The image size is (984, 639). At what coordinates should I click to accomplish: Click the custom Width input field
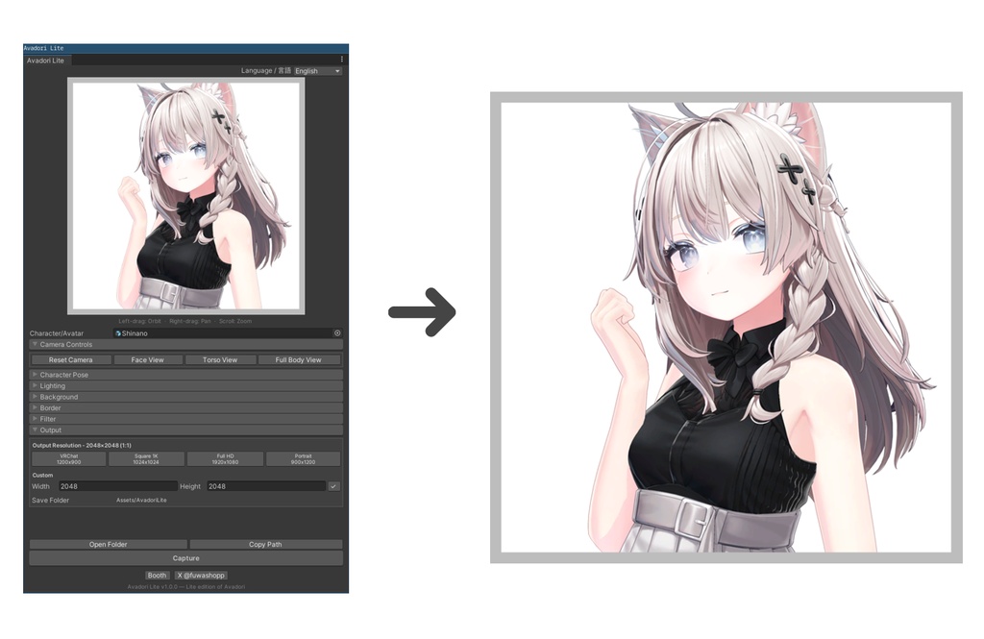coord(118,486)
